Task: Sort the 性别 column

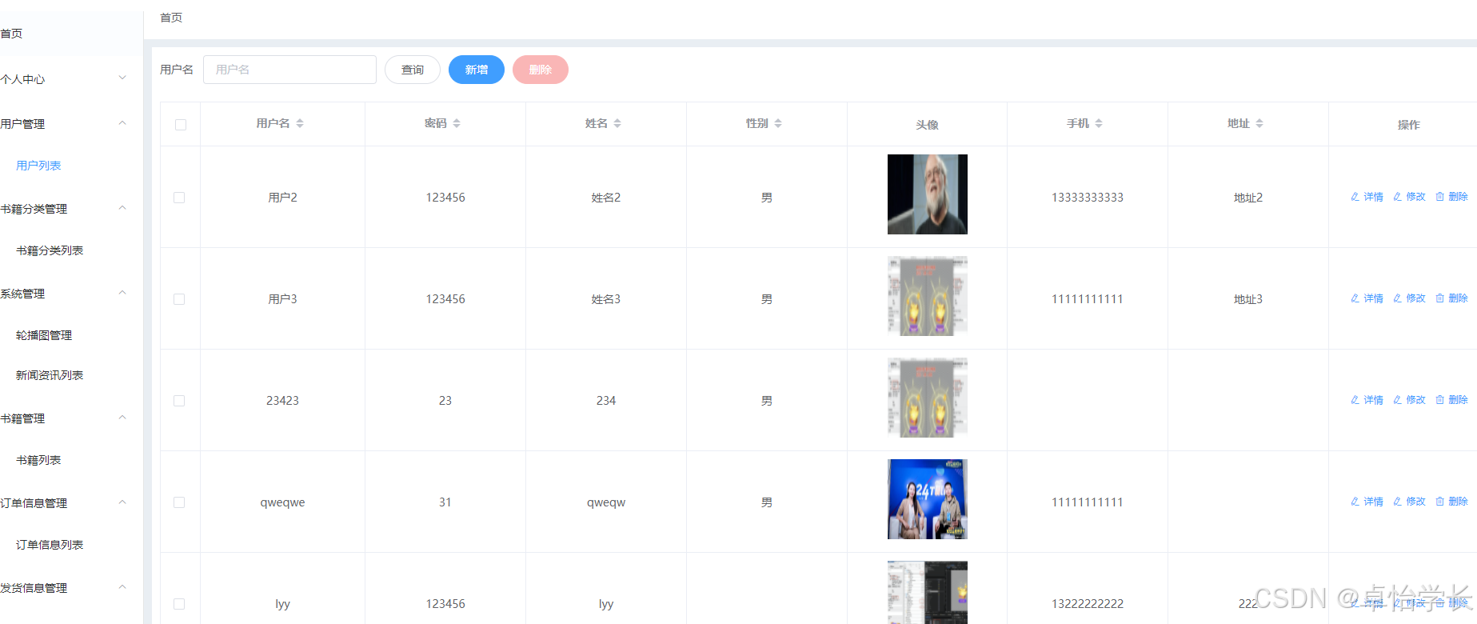Action: (778, 123)
